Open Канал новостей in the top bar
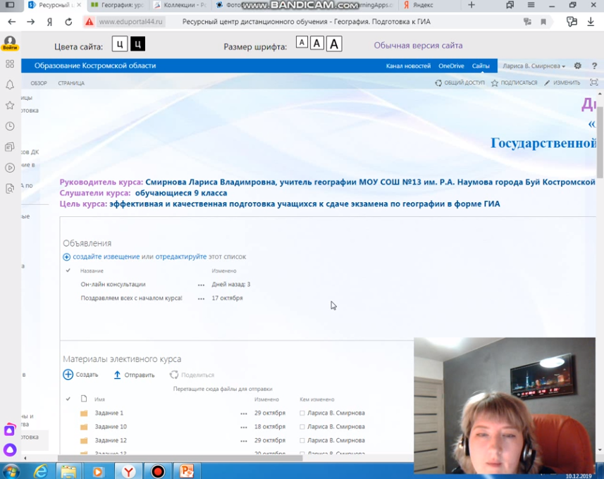604x479 pixels. tap(408, 66)
